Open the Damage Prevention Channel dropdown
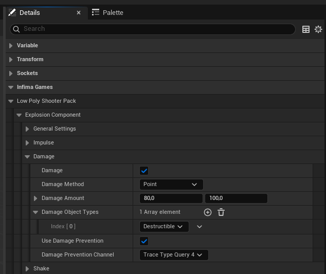 pyautogui.click(x=173, y=254)
